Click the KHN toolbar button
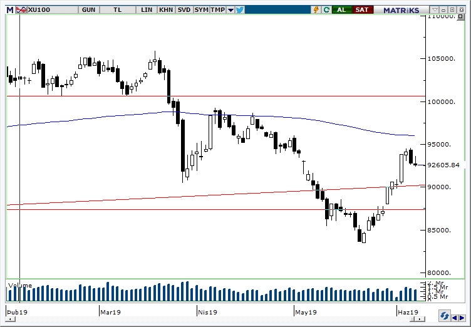This screenshot has height=327, width=471. click(166, 9)
